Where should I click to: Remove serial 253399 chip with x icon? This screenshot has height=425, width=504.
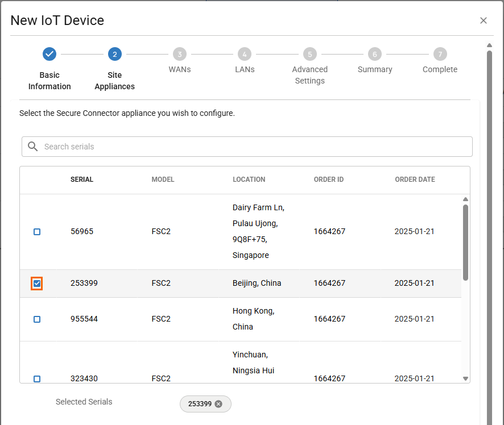tap(218, 404)
